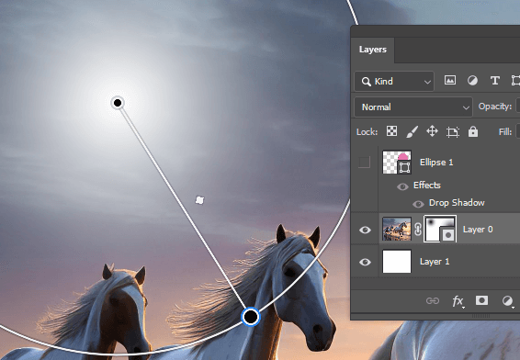Toggle Drop Shadow effect visibility

(418, 204)
